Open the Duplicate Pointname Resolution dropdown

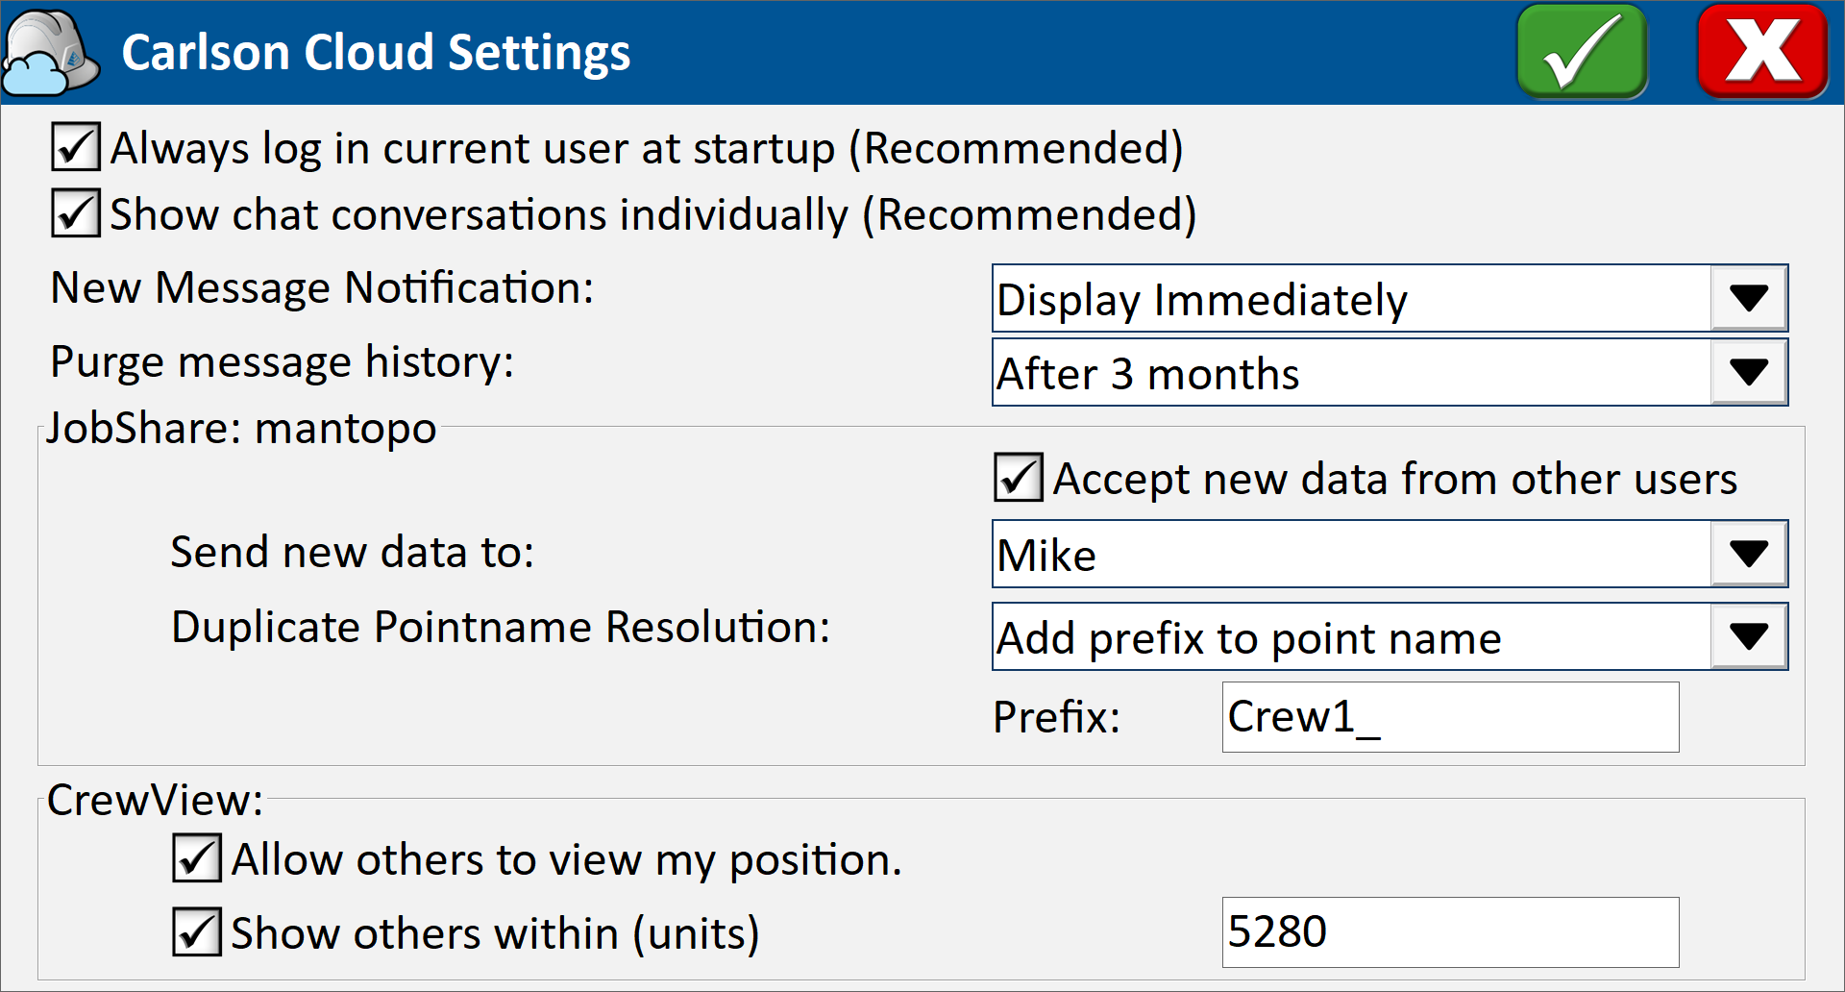point(1390,637)
